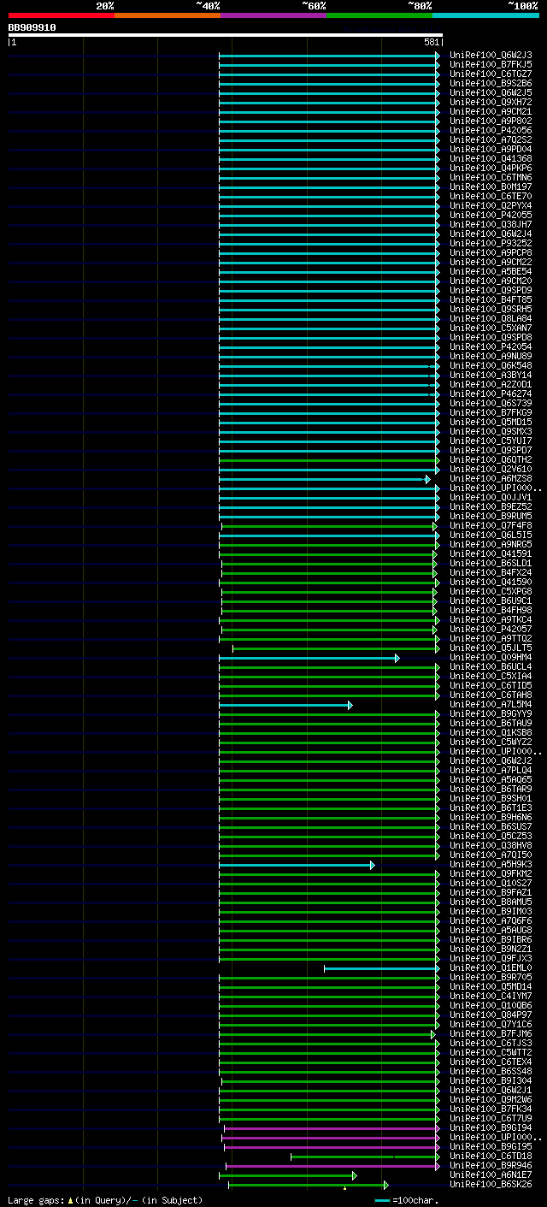The width and height of the screenshot is (547, 1207).
Task: Click the green ~80% legend segment
Action: [x=379, y=15]
